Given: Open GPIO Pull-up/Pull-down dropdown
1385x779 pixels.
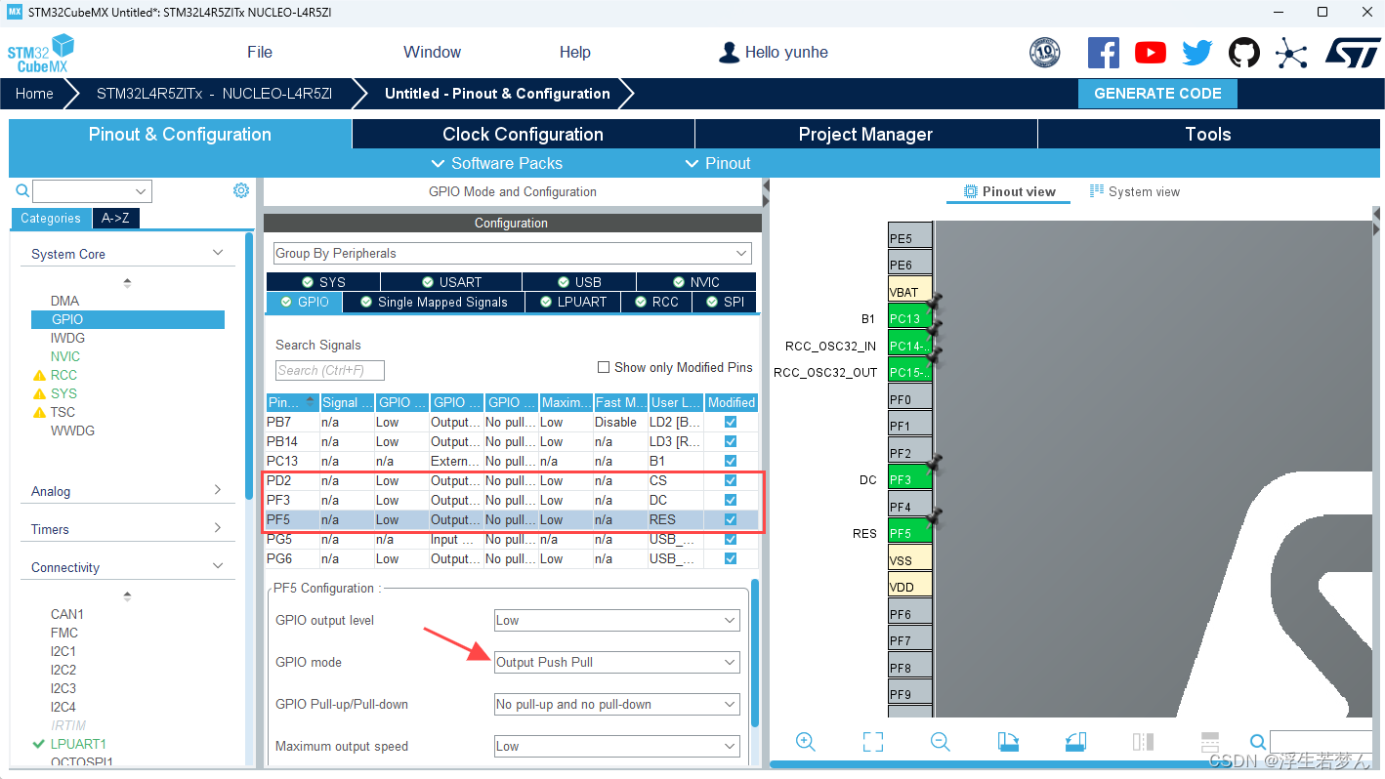Looking at the screenshot, I should 617,704.
